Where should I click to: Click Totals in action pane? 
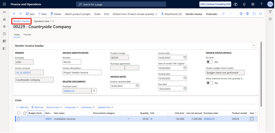[x=97, y=14]
